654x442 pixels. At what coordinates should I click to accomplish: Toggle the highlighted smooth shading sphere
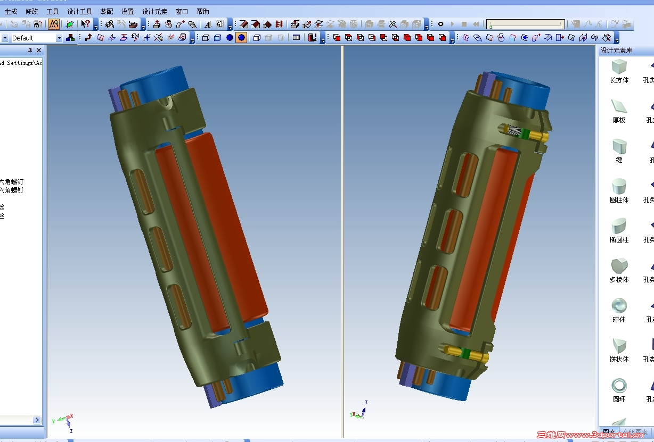coord(241,38)
